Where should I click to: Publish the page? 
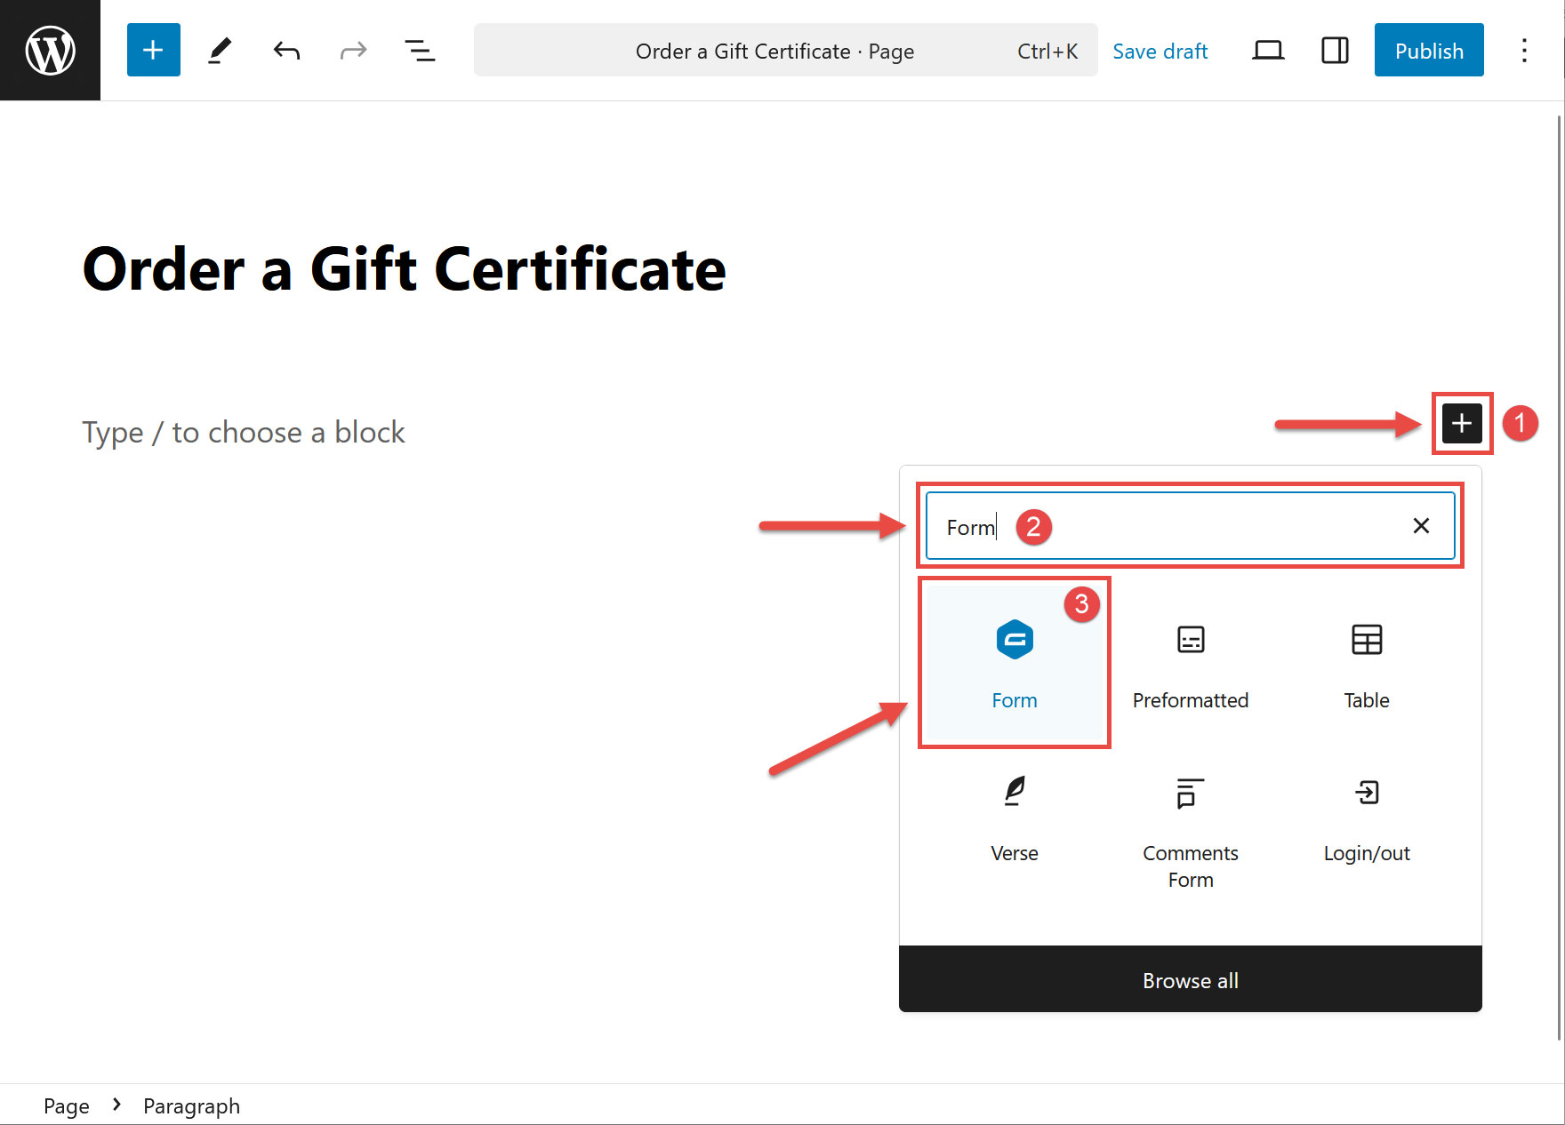click(x=1429, y=51)
